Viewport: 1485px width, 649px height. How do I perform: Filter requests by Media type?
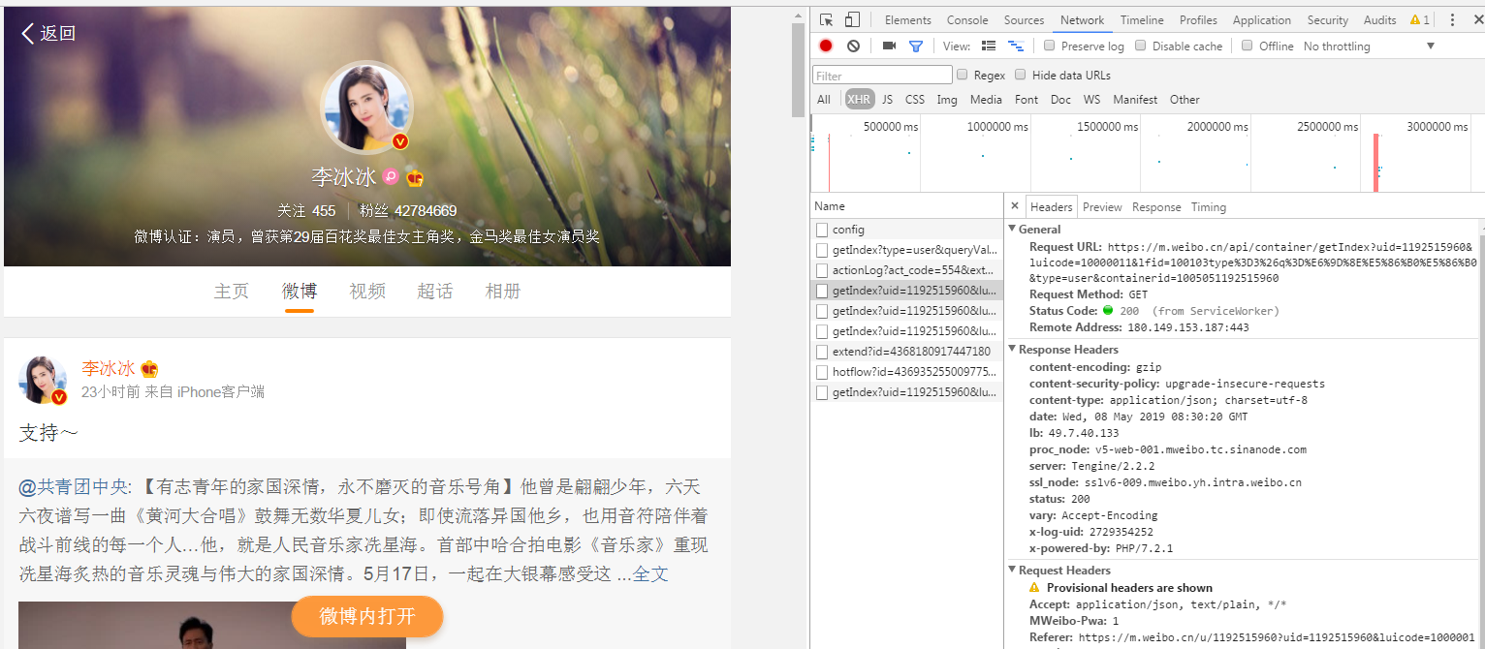(986, 99)
